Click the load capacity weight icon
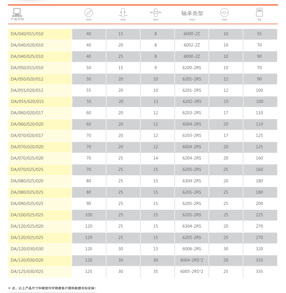 point(259,13)
